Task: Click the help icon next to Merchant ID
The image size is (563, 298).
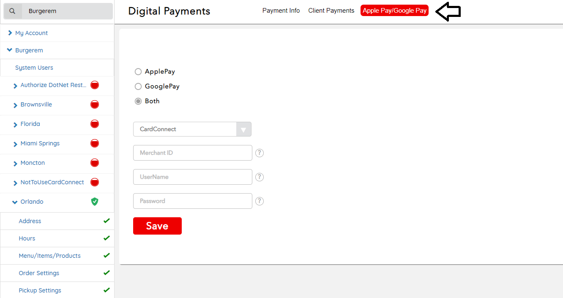Action: tap(260, 153)
